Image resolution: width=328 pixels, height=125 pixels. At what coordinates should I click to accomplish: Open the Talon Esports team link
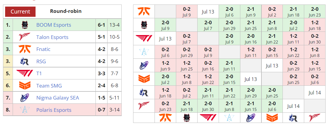pos(52,37)
